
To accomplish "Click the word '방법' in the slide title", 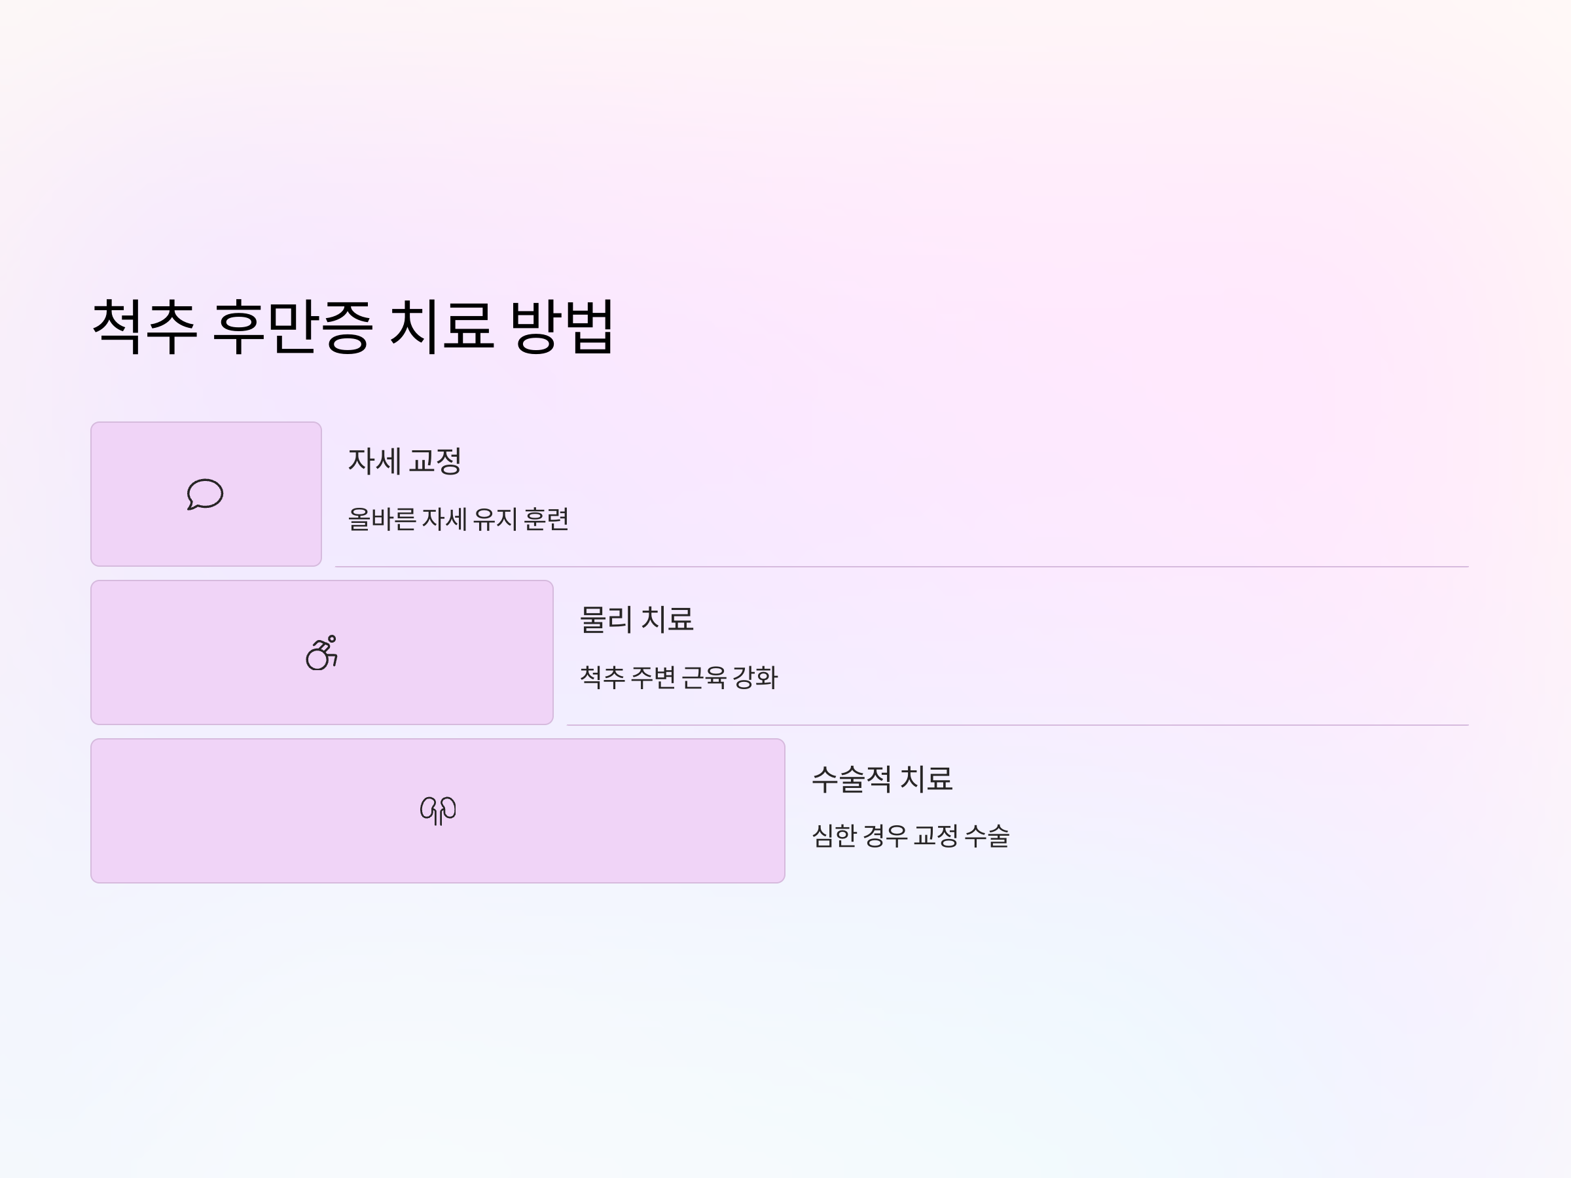I will tap(562, 327).
